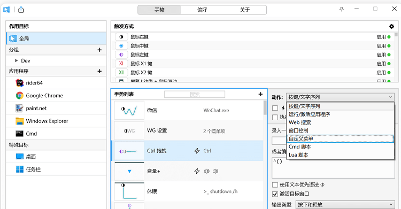Image resolution: width=401 pixels, height=209 pixels.
Task: Click the 全局 global target icon
Action: tap(13, 38)
